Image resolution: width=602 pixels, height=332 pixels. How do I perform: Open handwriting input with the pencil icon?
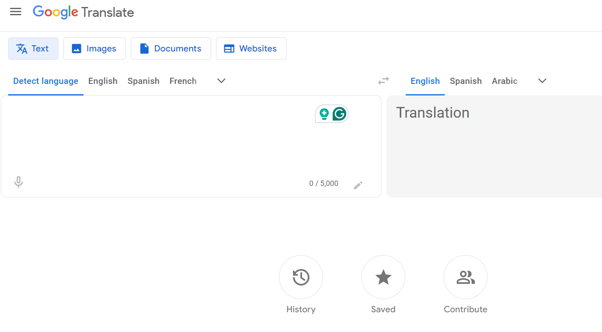pyautogui.click(x=358, y=185)
